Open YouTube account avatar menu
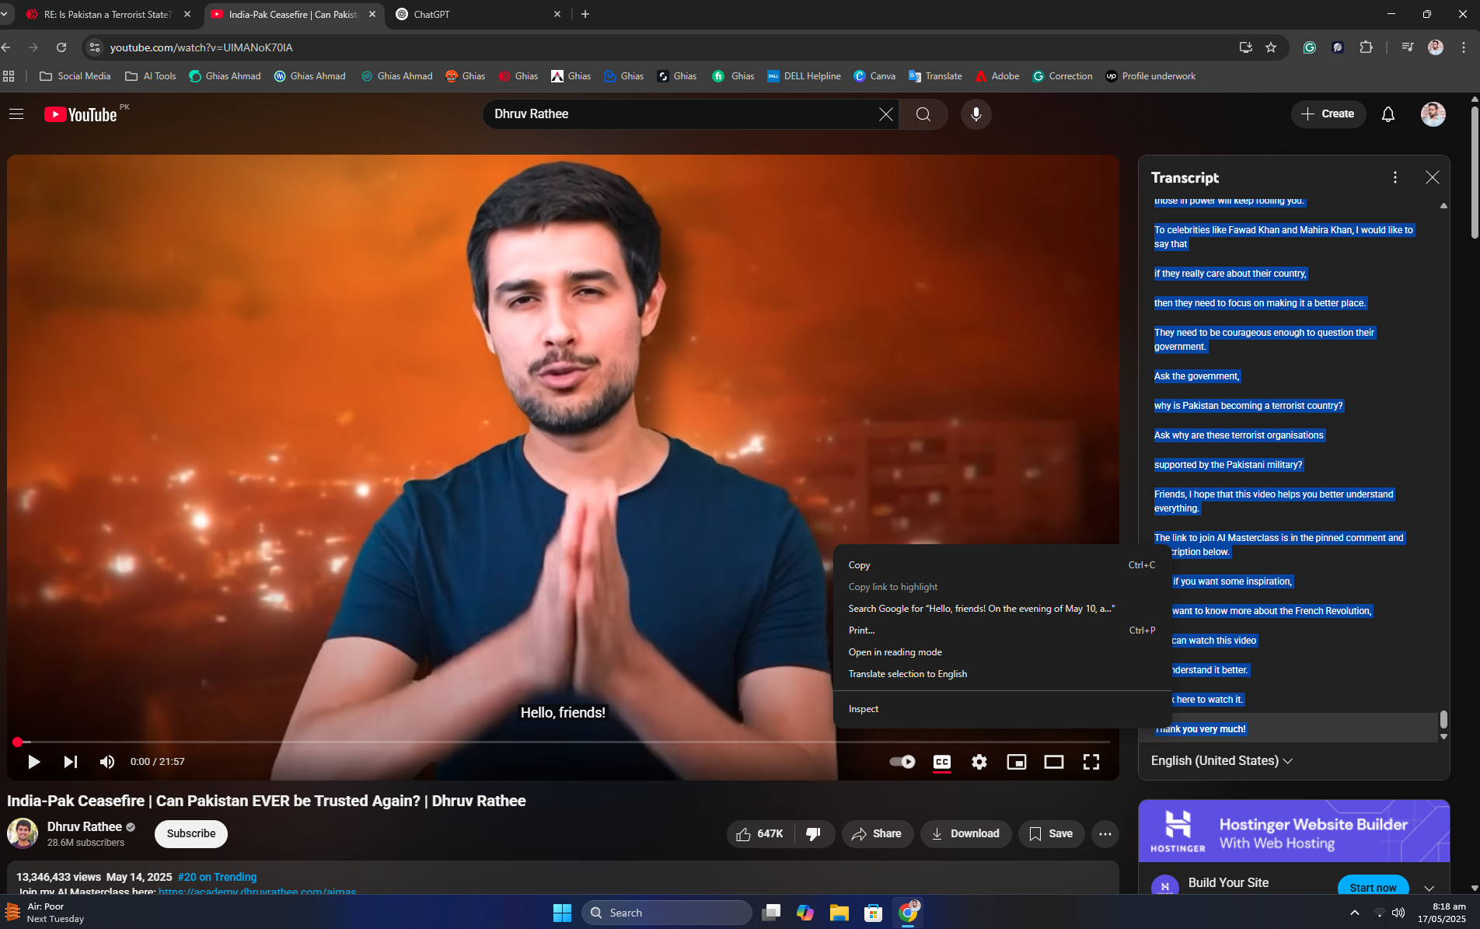The width and height of the screenshot is (1480, 929). coord(1433,114)
